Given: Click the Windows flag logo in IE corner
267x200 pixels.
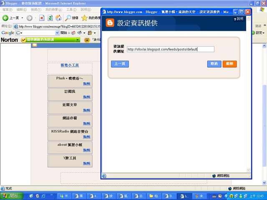Looking at the screenshot, I should (x=262, y=10).
